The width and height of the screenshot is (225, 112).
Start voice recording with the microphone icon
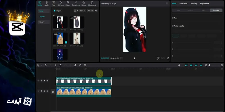pos(179,65)
